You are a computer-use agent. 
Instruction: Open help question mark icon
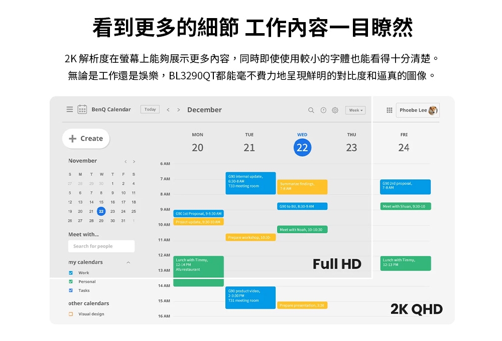(x=323, y=110)
